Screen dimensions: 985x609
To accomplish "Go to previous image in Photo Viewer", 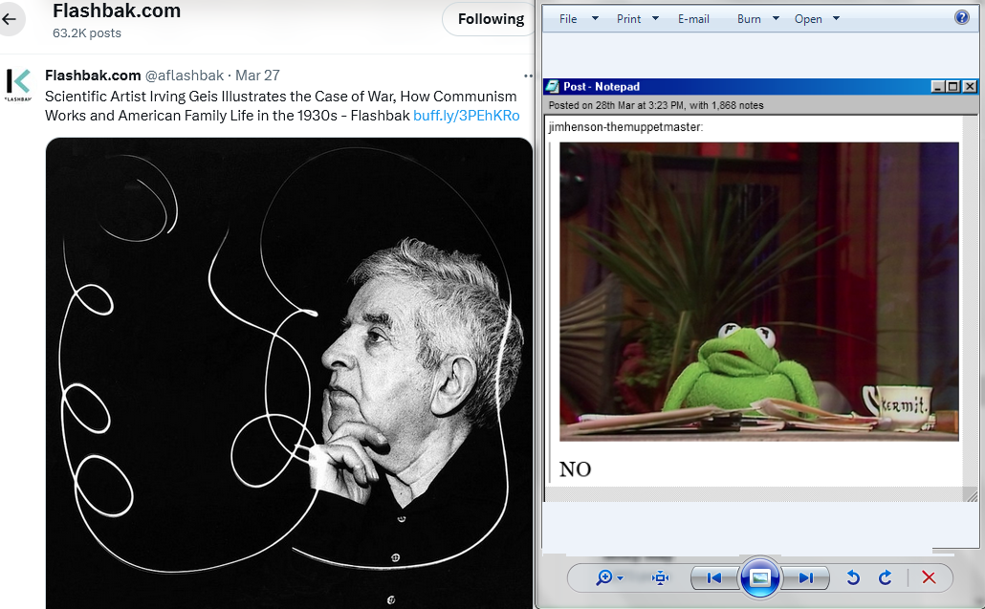I will tap(714, 577).
